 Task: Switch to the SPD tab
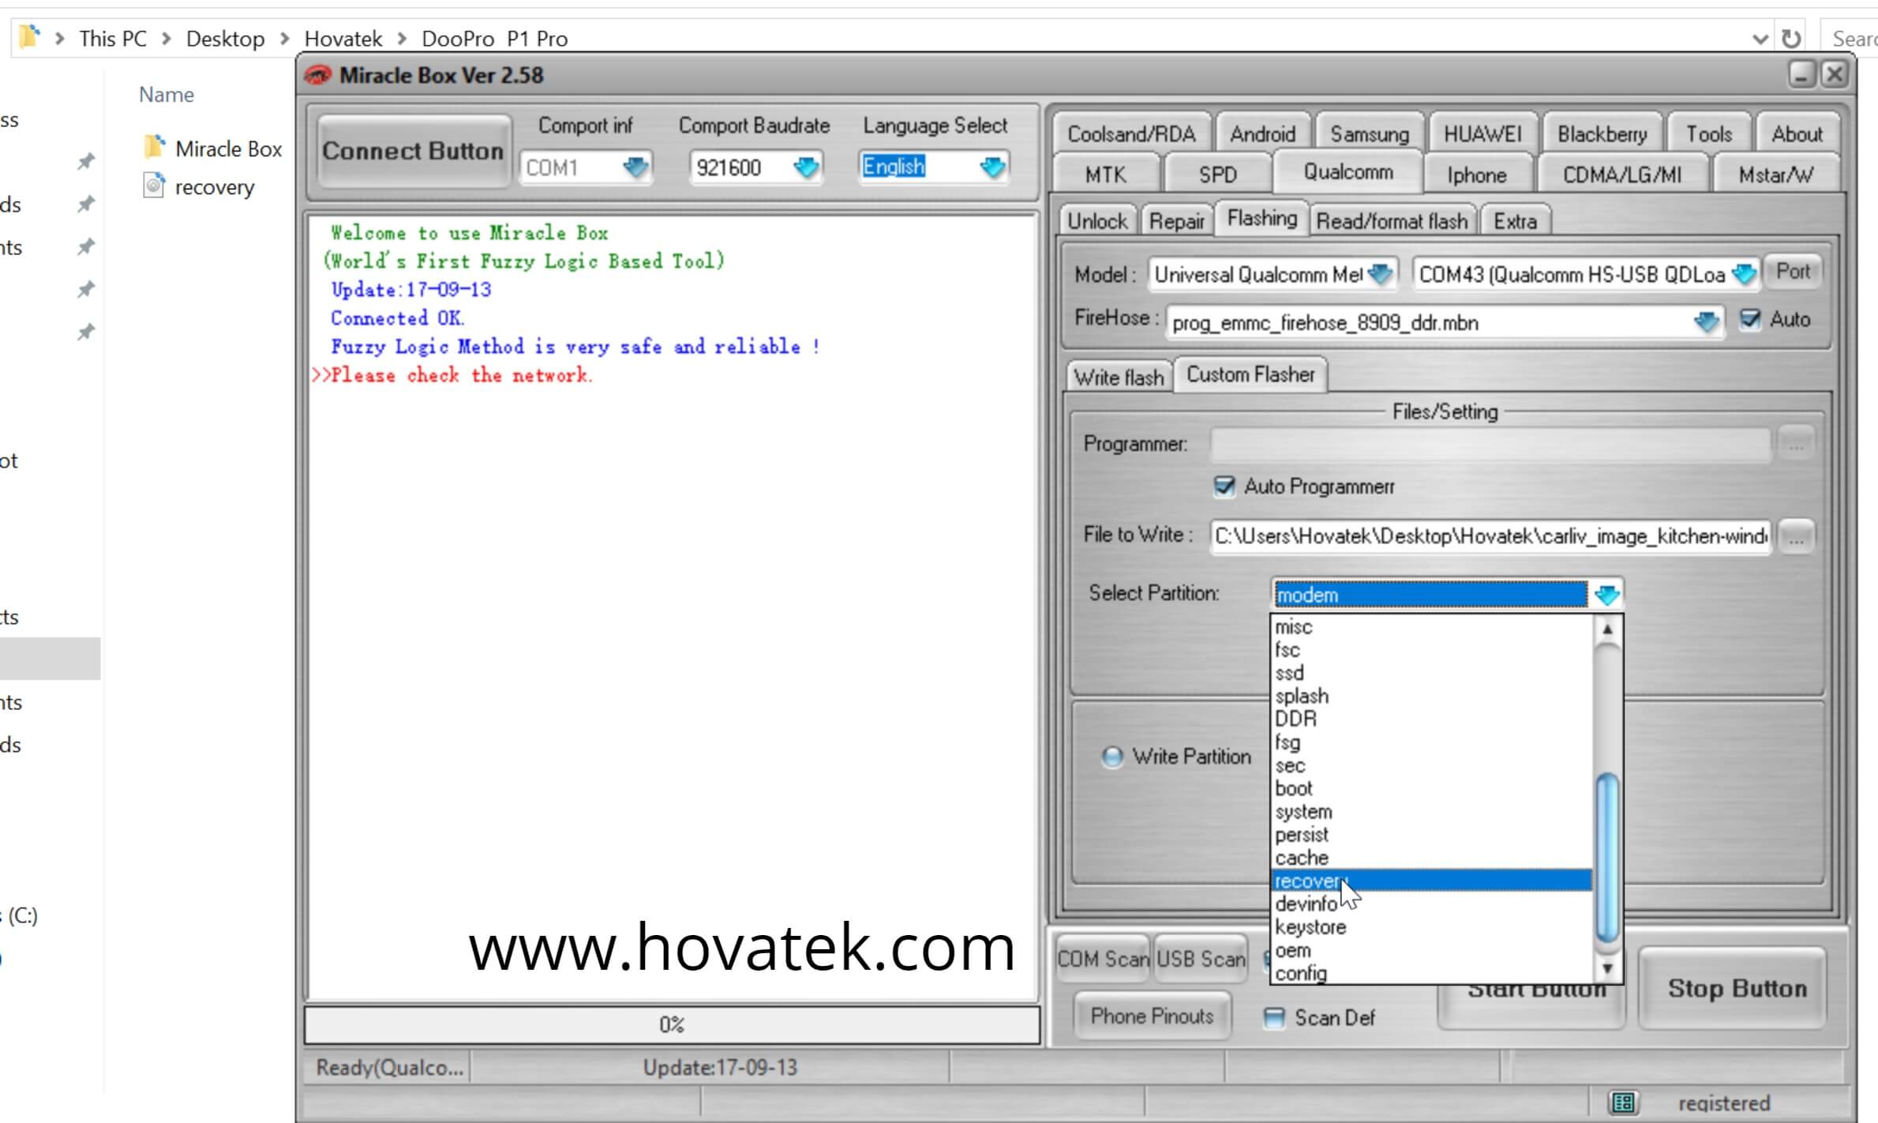pos(1217,175)
